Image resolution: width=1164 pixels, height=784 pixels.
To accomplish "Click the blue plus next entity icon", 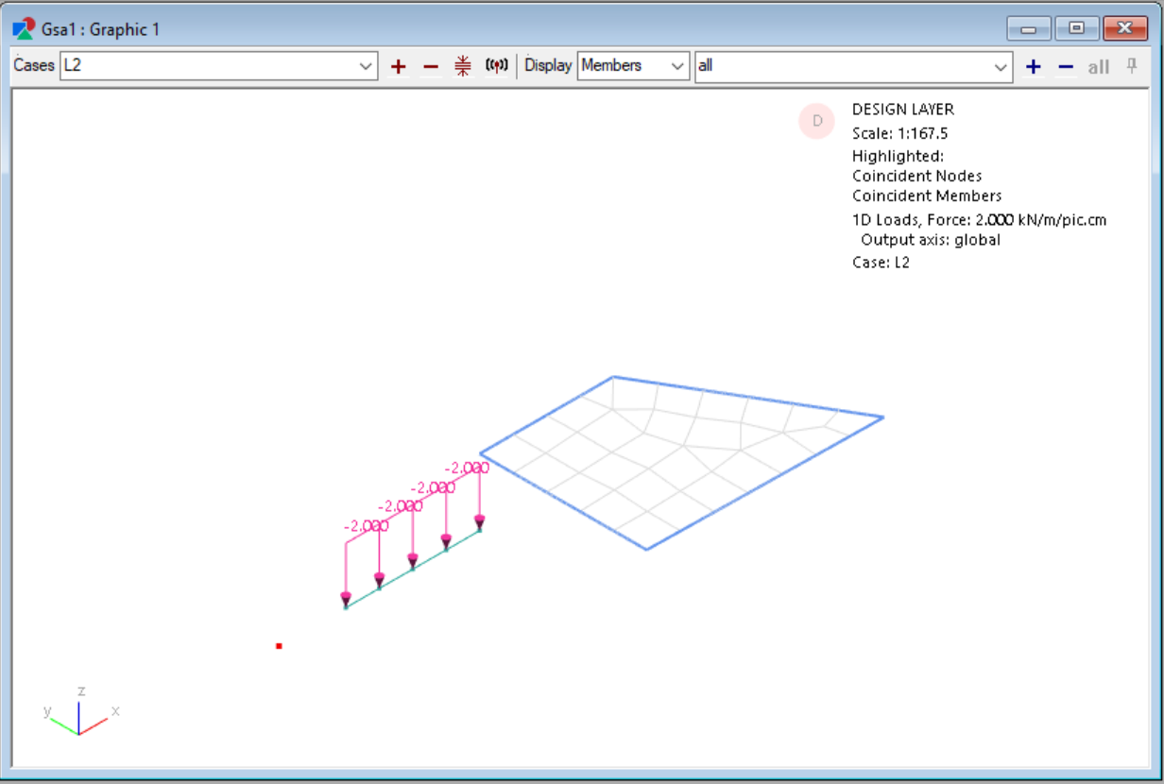I will (x=1034, y=66).
